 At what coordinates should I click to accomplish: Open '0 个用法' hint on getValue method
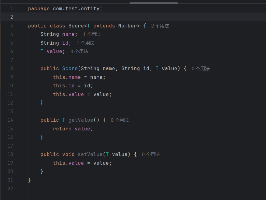point(119,120)
